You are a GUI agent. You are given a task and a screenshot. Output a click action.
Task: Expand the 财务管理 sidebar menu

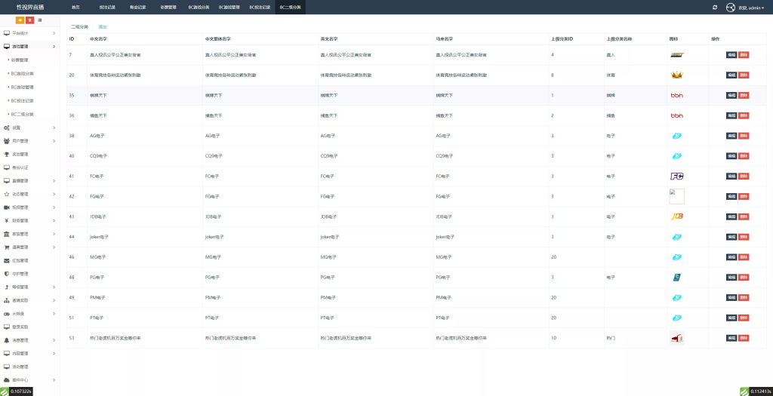point(29,220)
